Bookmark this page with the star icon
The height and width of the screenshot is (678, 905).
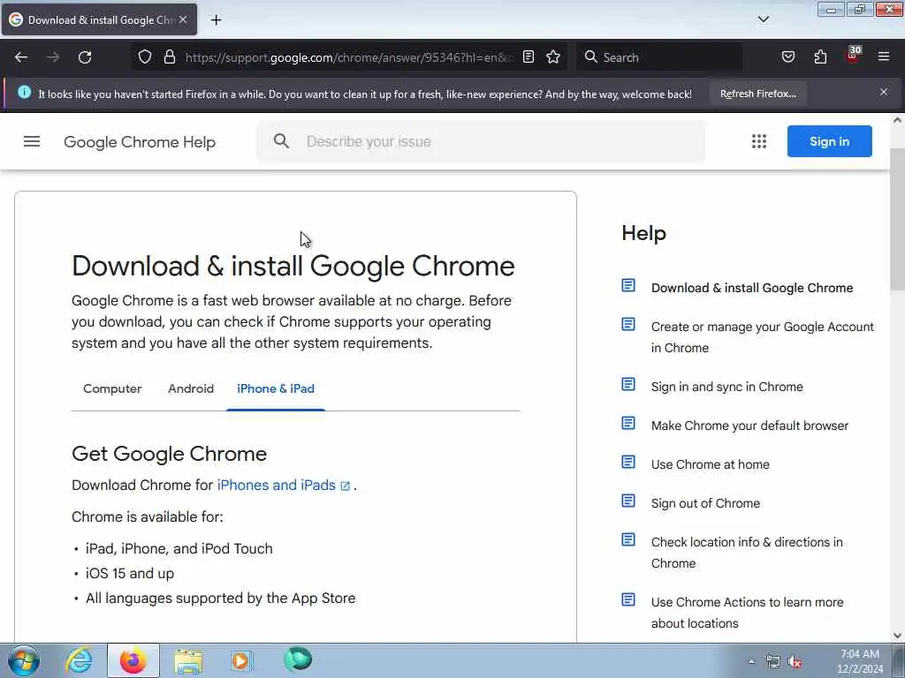553,57
